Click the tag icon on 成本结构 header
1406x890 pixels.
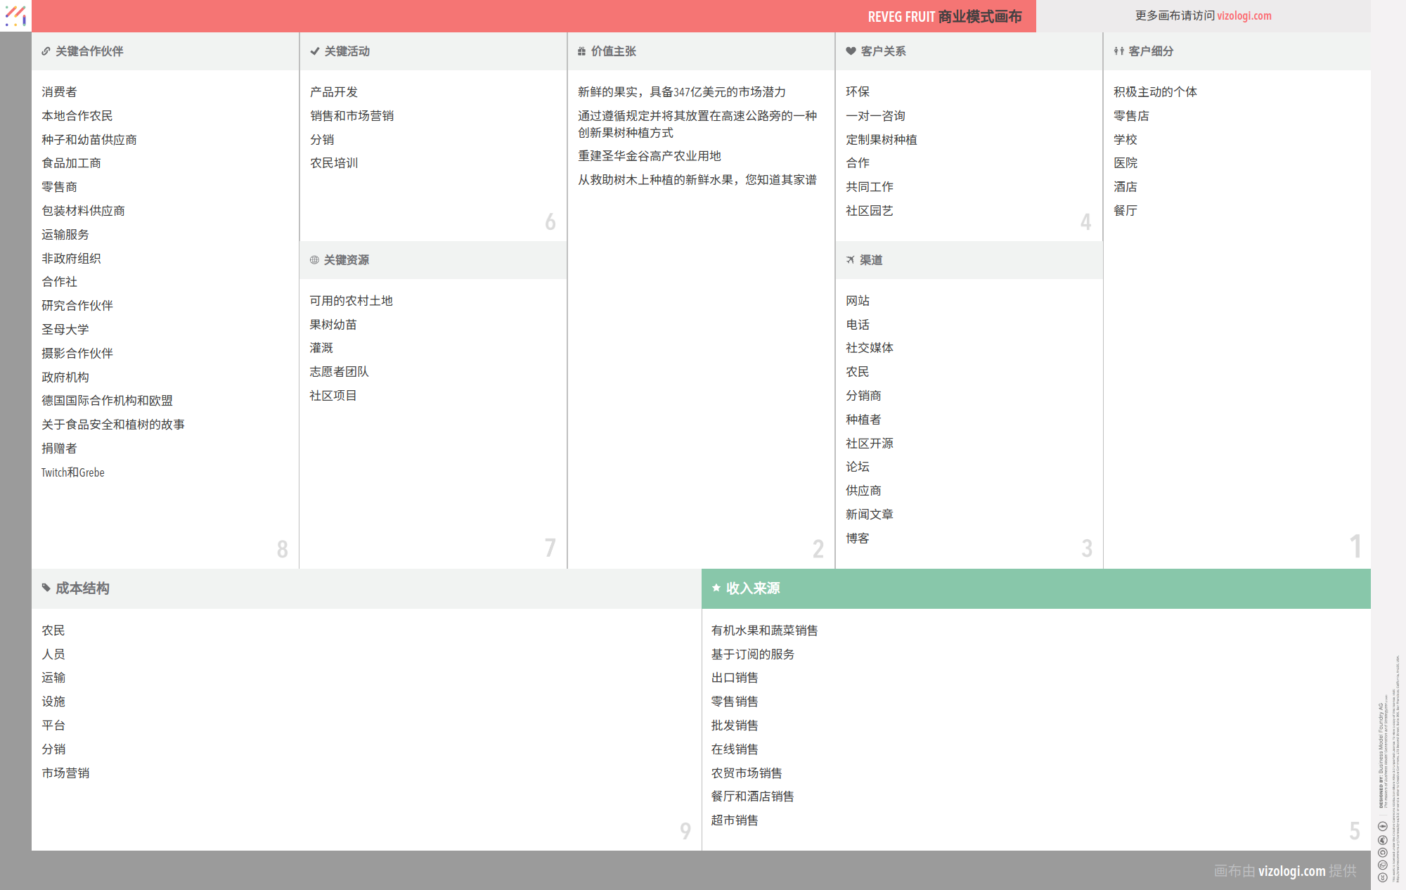click(x=46, y=588)
